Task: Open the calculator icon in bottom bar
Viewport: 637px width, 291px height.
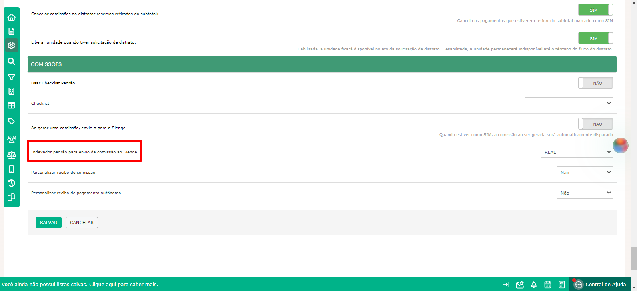Action: 562,285
